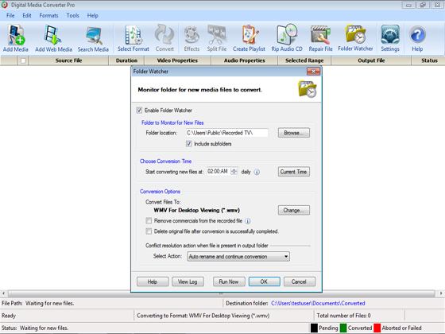The width and height of the screenshot is (445, 334).
Task: Click the Source File column header
Action: tap(68, 60)
